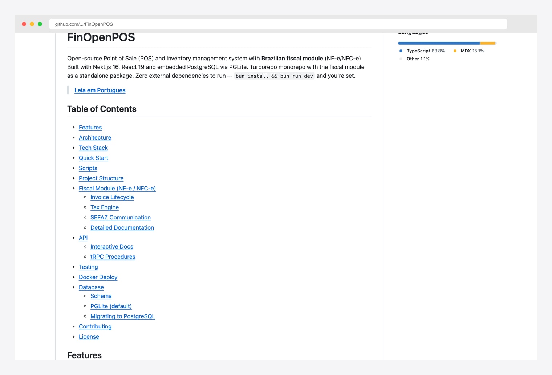Screen dimensions: 552x375
Task: Open Detailed Documentation link
Action: (122, 227)
